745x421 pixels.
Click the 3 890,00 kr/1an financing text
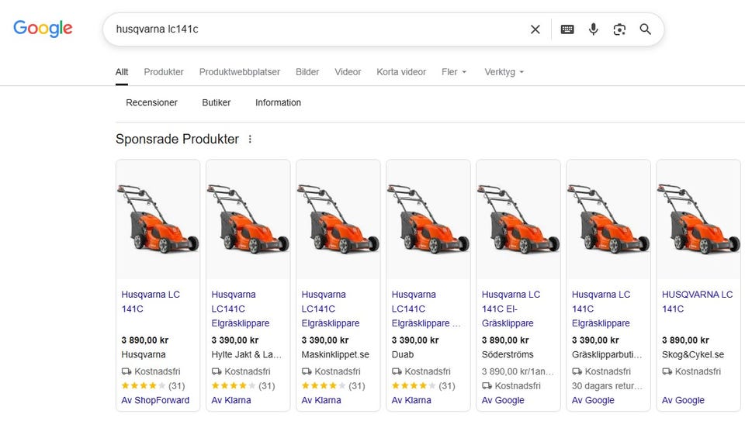pyautogui.click(x=518, y=371)
